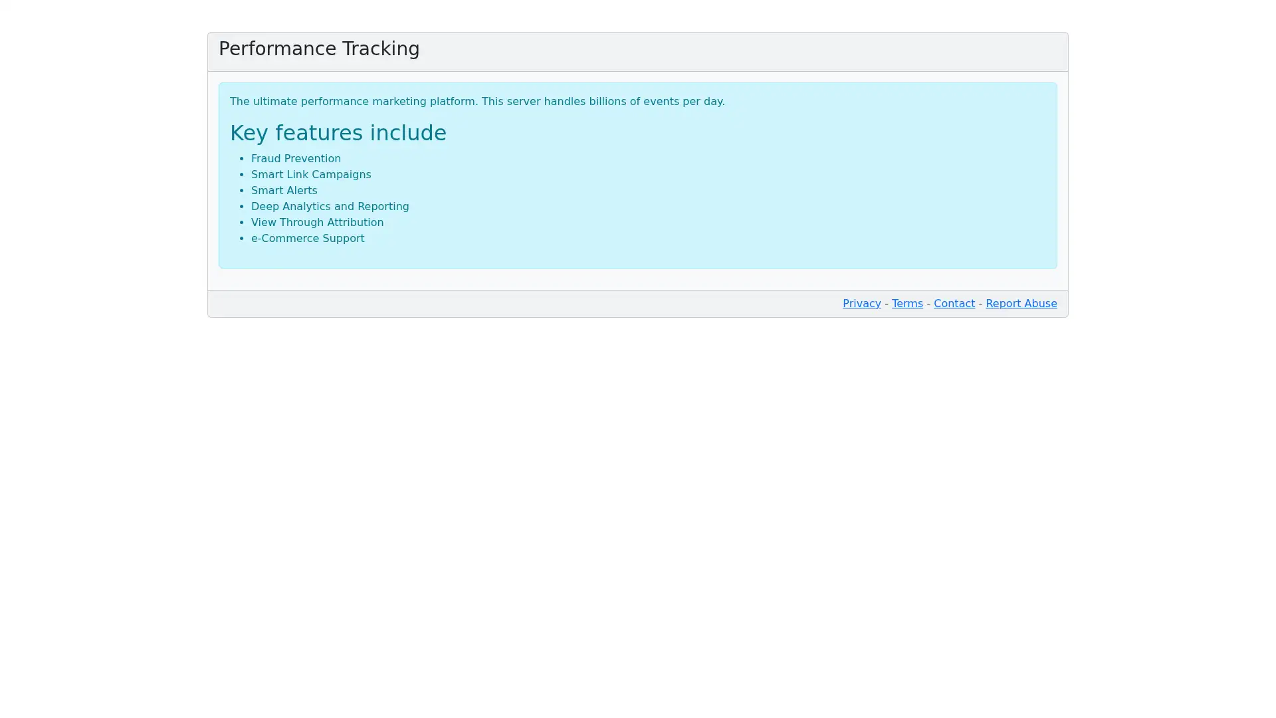Select the 'Fraud Prevention' list item
The width and height of the screenshot is (1276, 718).
(x=296, y=158)
